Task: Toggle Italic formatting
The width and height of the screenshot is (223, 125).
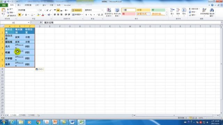Action: coord(23,15)
